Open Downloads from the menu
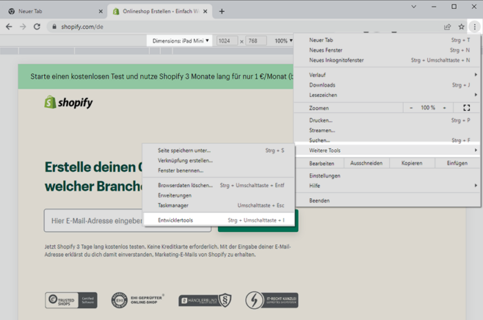Image resolution: width=483 pixels, height=320 pixels. pyautogui.click(x=388, y=85)
